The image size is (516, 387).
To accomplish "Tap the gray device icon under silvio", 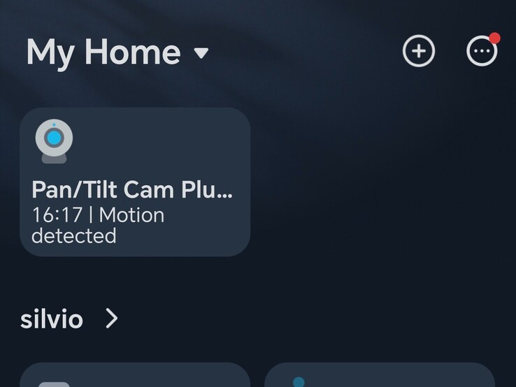I will click(x=54, y=384).
